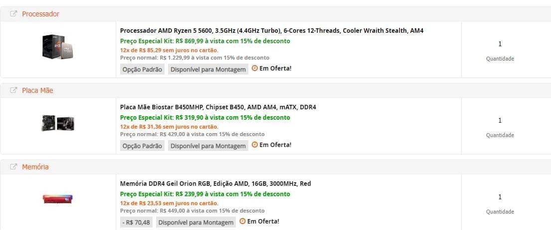Open the external link icon beside Memória
This screenshot has height=230, width=551.
coord(13,167)
